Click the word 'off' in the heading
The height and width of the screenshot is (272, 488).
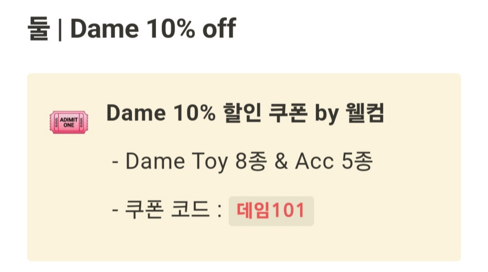tap(219, 28)
